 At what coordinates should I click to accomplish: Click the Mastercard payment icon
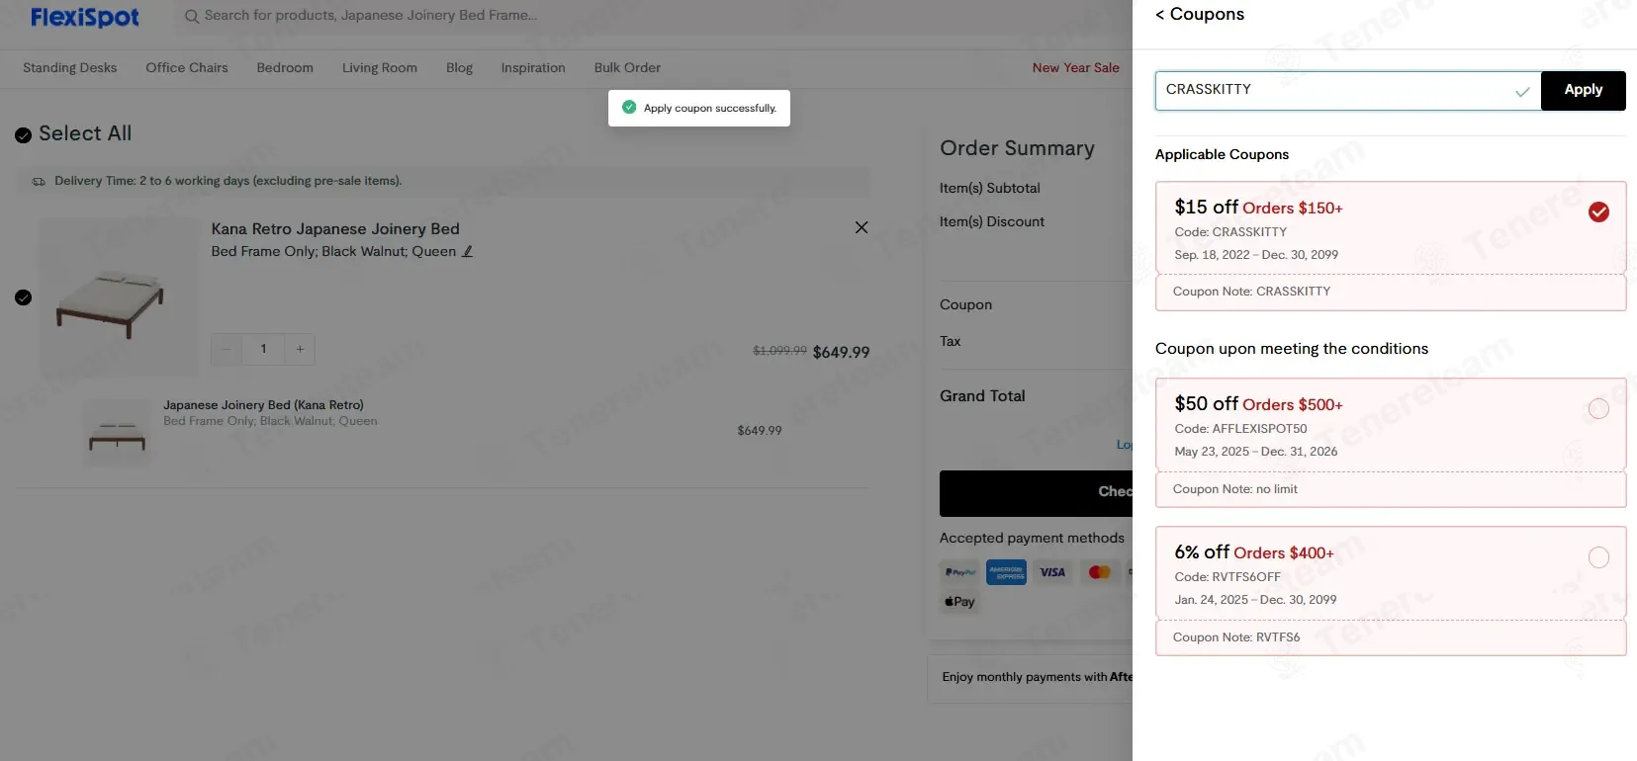[x=1099, y=572]
